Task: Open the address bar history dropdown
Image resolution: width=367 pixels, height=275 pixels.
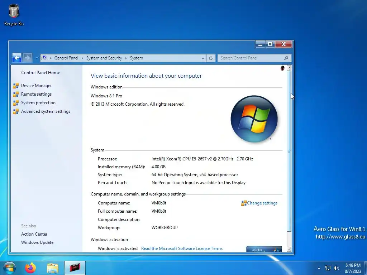Action: click(x=203, y=58)
